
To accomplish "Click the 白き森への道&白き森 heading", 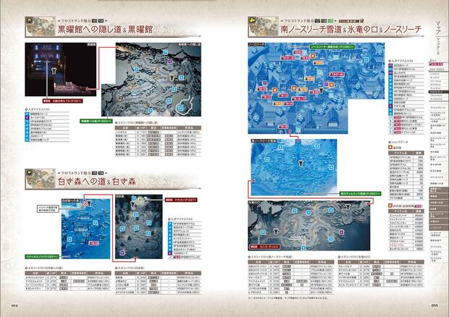I will pyautogui.click(x=97, y=182).
